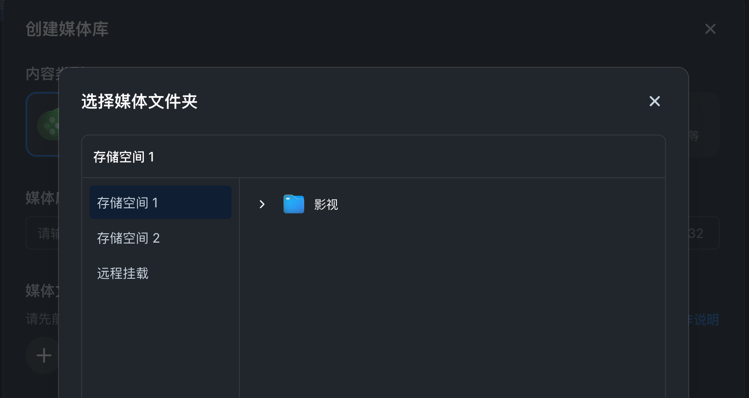This screenshot has width=749, height=398.
Task: Click the X icon of 创建媒体库 dialog
Action: click(x=710, y=29)
